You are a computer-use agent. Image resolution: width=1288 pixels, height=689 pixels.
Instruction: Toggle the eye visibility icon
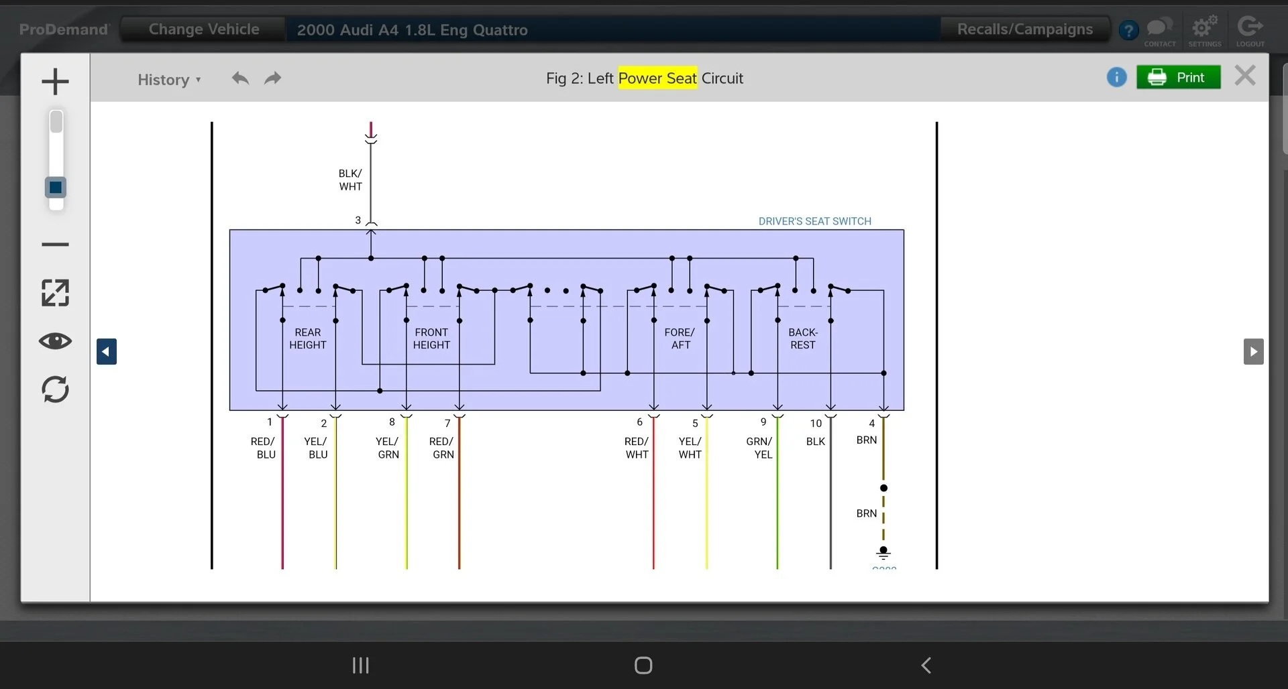[55, 341]
